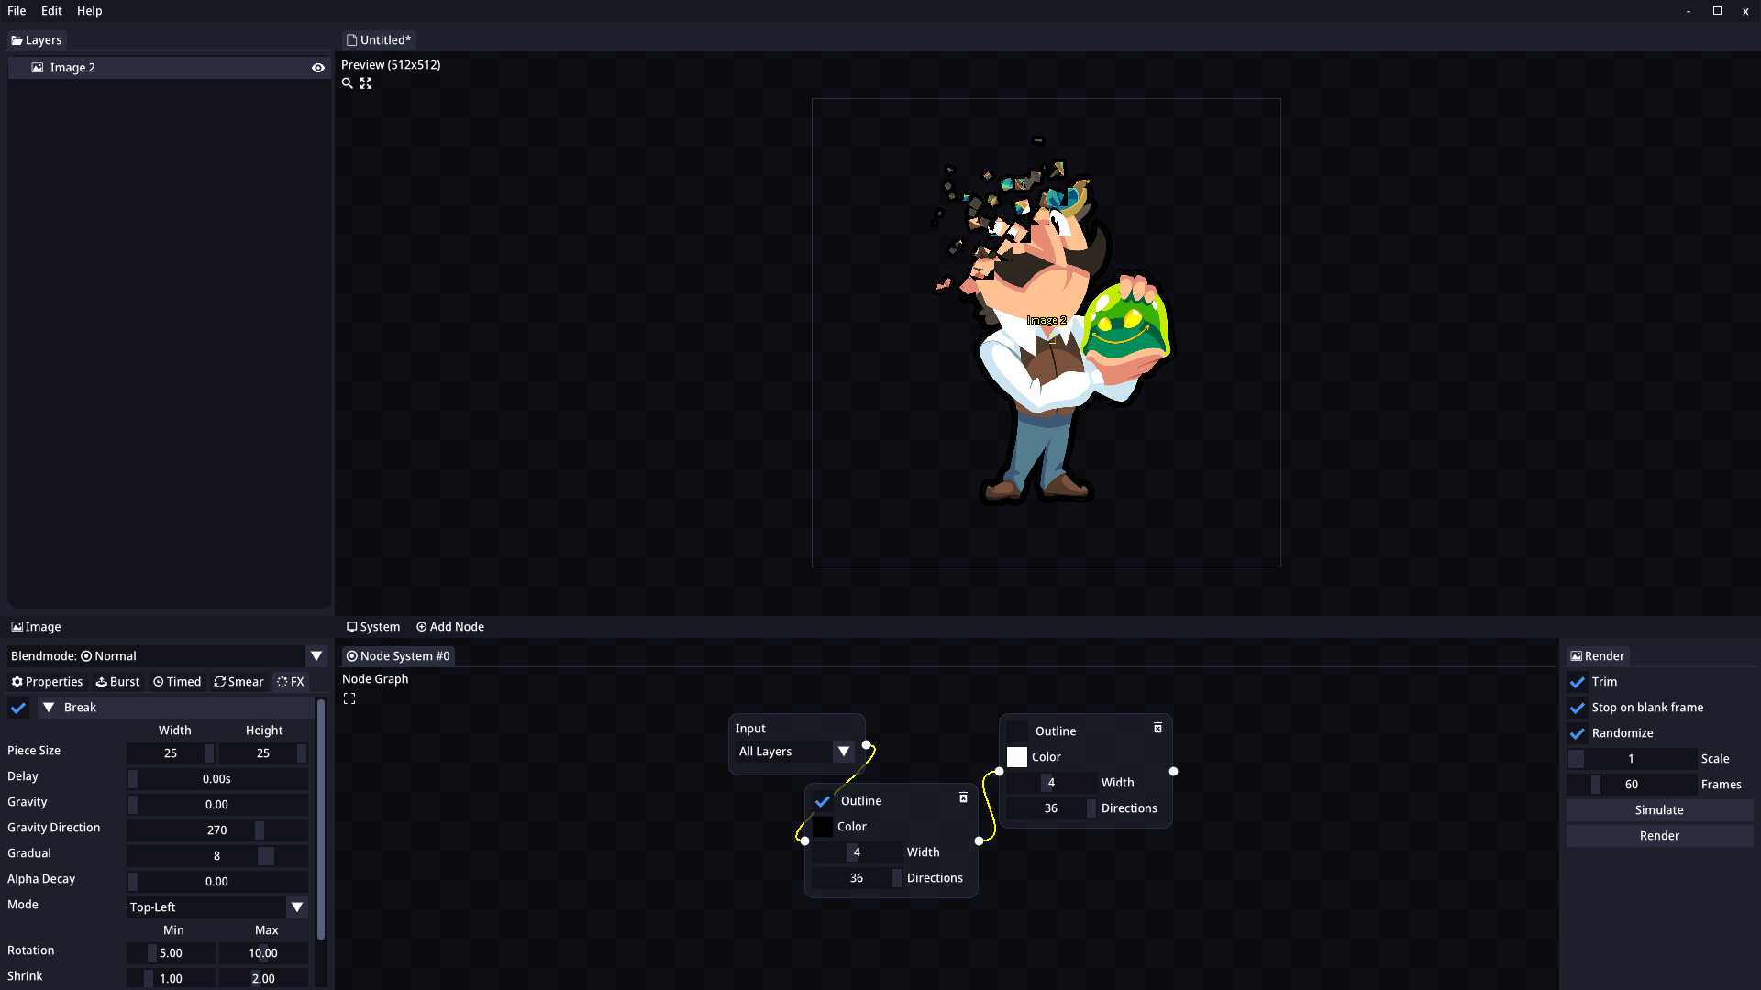Screen dimensions: 1761x990
Task: Click the Color swatch on the lower Outline node
Action: tap(825, 826)
